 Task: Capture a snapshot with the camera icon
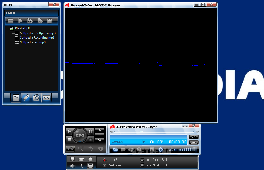coord(139,149)
